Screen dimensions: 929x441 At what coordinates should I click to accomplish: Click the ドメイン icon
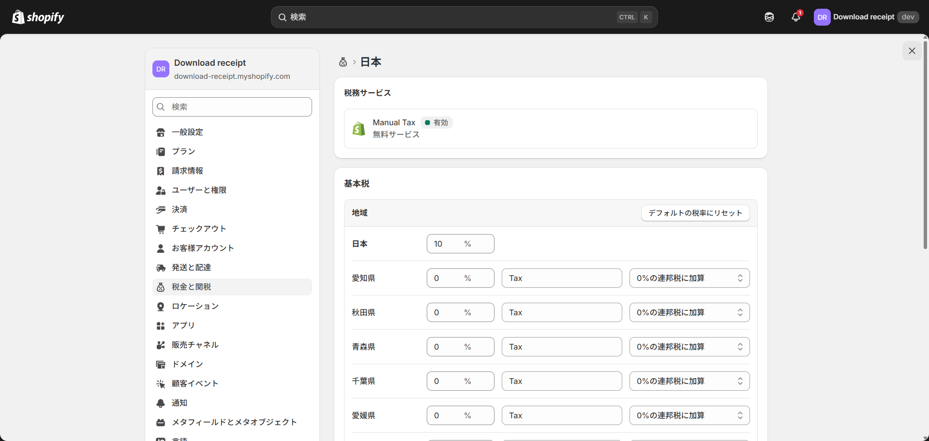coord(161,364)
